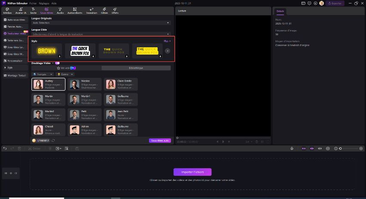Adjust the timeline zoom slider
The image size is (366, 199).
click(x=341, y=148)
